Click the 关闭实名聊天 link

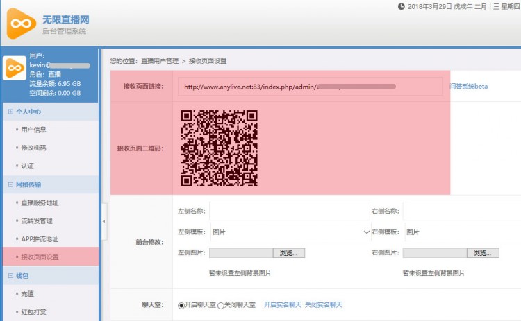(x=324, y=305)
